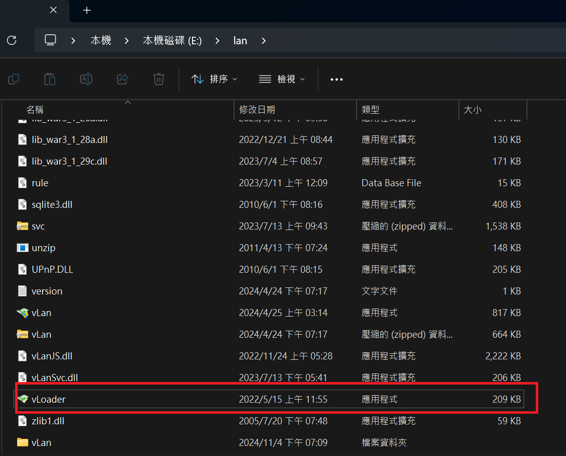Select the version text file
The height and width of the screenshot is (456, 566).
pyautogui.click(x=47, y=291)
